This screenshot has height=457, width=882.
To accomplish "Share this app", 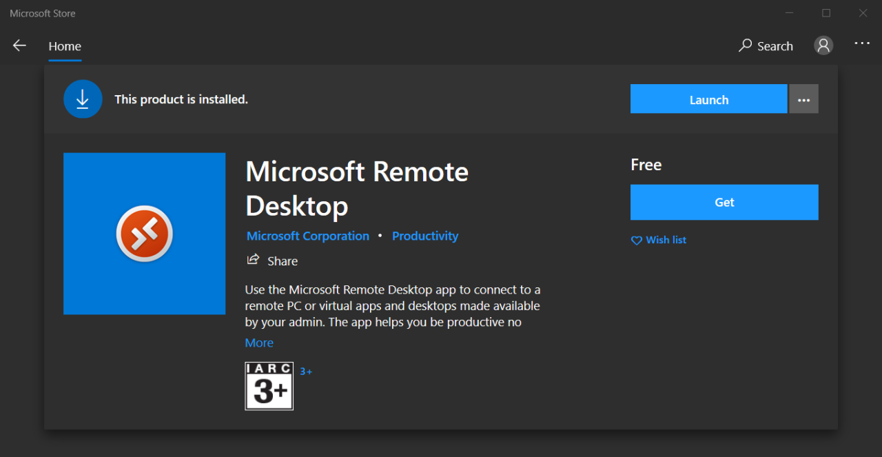I will point(273,261).
